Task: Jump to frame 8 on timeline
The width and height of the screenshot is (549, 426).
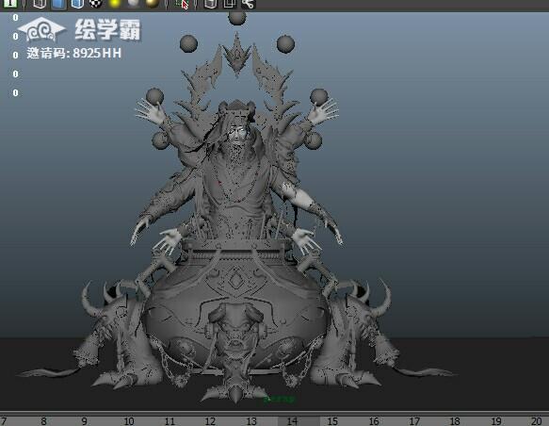Action: pos(43,420)
